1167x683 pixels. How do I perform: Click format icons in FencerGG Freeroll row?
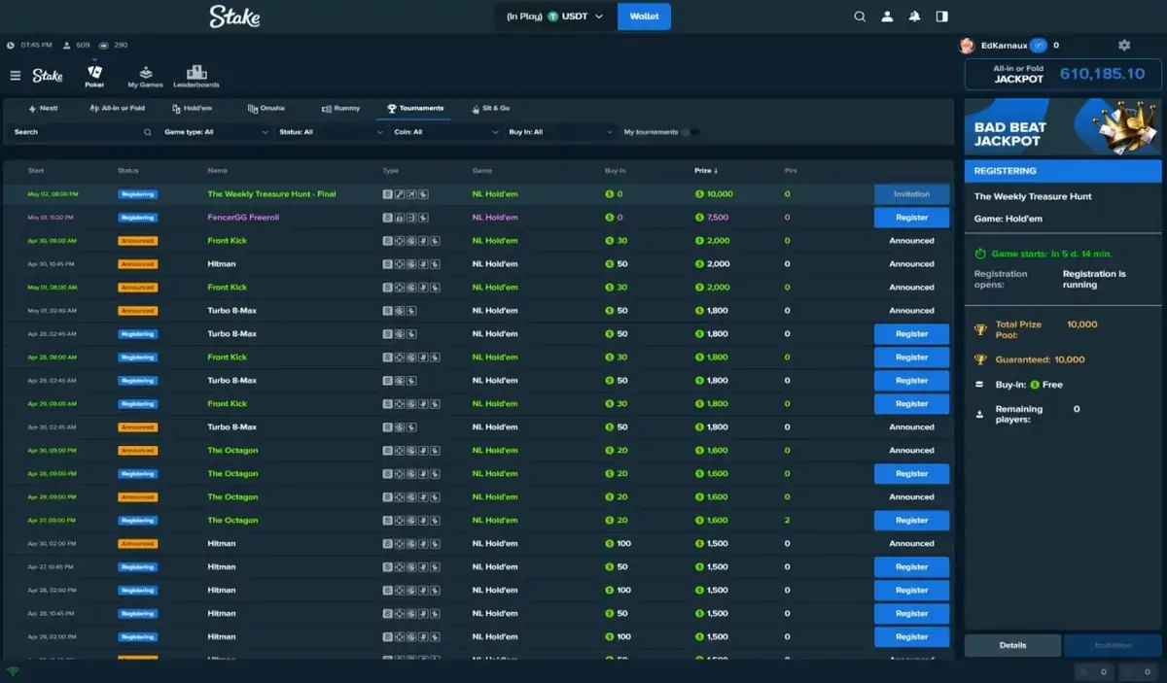406,218
